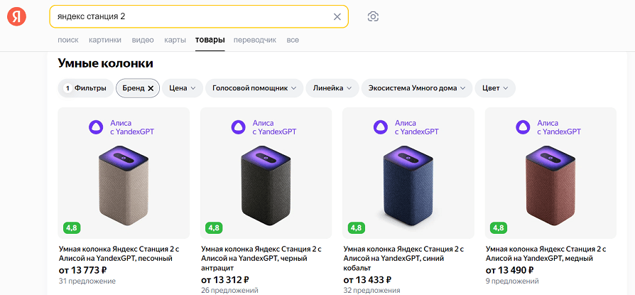This screenshot has width=635, height=295.
Task: Expand the Цена dropdown filter
Action: 183,88
